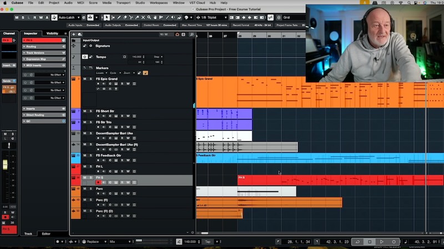Viewport: 444px width, 249px height.
Task: Switch to the Visibility tab
Action: (52, 33)
